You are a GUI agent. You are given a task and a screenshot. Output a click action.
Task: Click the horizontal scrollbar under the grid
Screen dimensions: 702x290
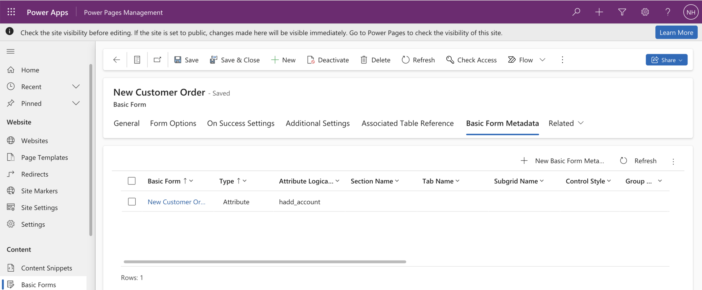click(265, 262)
